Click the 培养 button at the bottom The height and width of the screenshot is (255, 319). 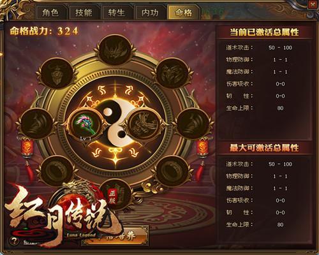pyautogui.click(x=115, y=235)
